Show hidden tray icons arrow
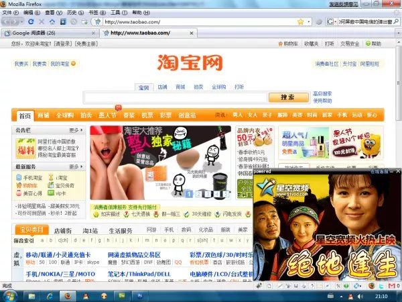Viewport: 402px width, 302px height. [x=341, y=297]
